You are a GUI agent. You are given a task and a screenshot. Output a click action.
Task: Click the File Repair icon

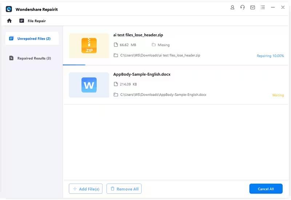click(22, 21)
